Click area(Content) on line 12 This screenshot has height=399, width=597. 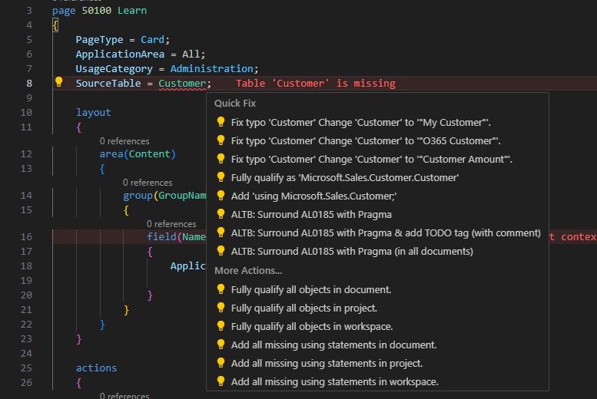point(138,154)
